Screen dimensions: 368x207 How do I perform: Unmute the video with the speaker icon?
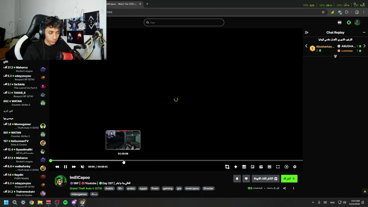tap(83, 167)
